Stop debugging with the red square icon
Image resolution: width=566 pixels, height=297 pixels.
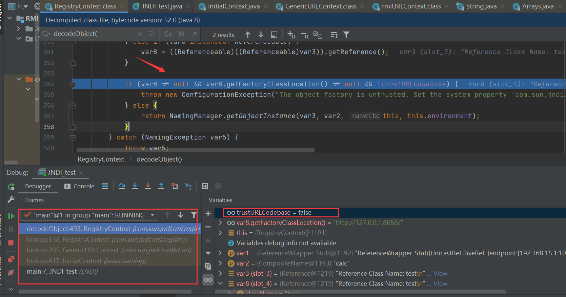(11, 243)
